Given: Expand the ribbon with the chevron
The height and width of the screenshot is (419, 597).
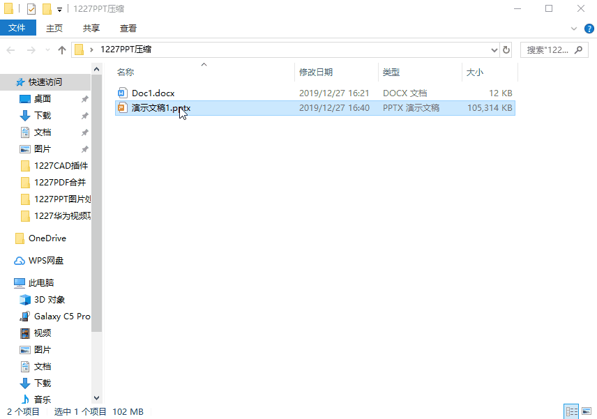Looking at the screenshot, I should click(x=573, y=29).
